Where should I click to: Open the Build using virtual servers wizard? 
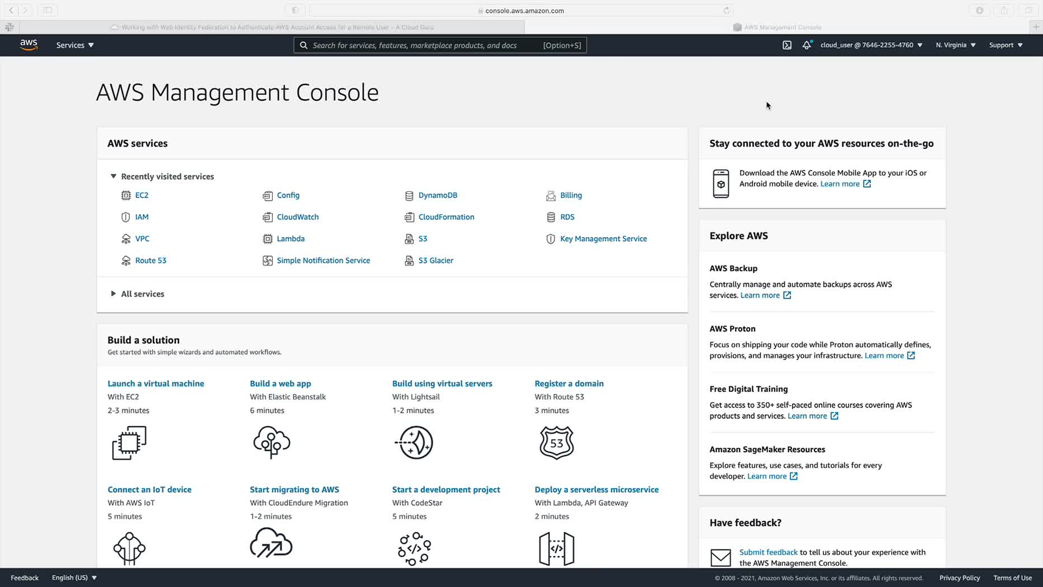click(x=442, y=384)
